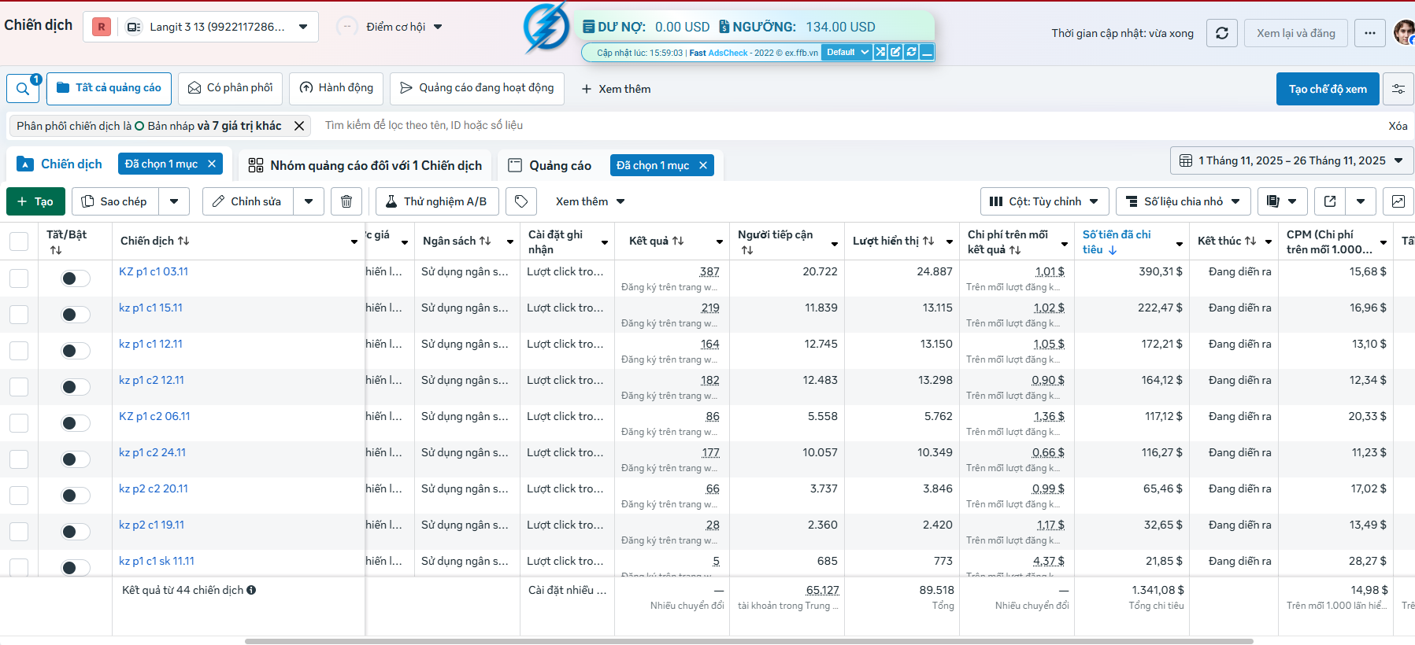Open Kết thúc column options arrow
The height and width of the screenshot is (645, 1415).
1269,241
